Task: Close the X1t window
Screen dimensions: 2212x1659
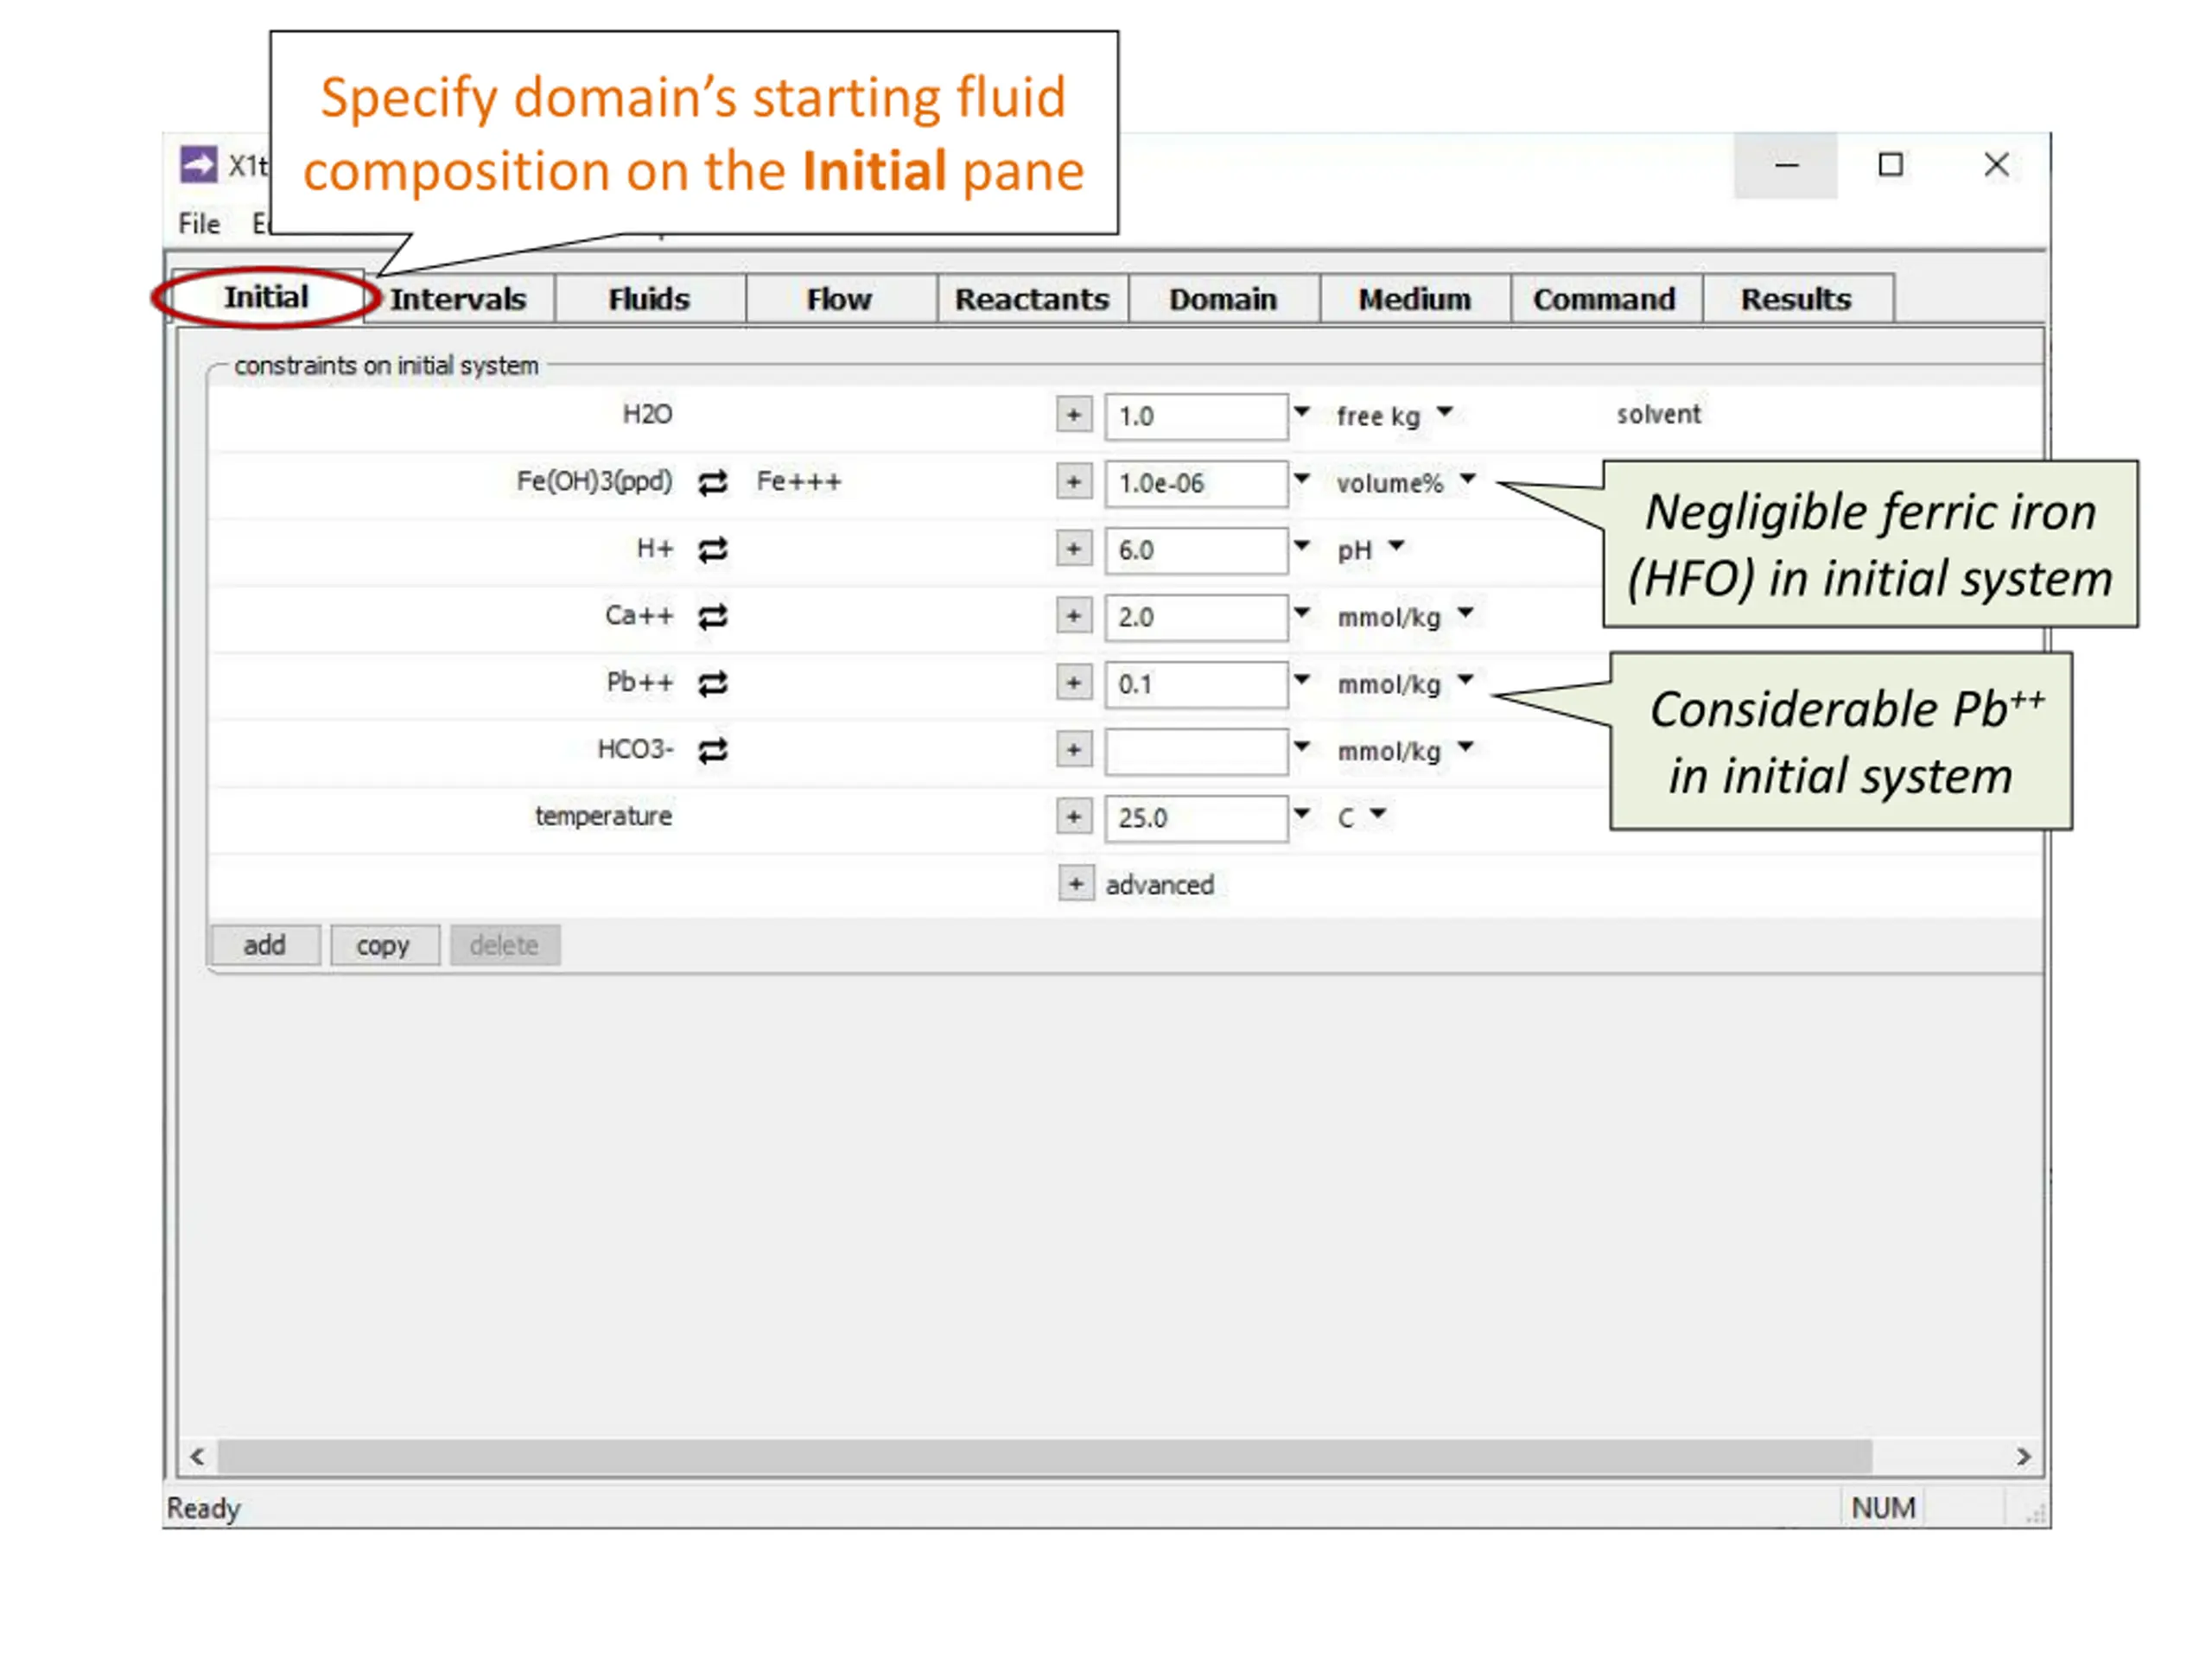Action: [x=1996, y=165]
